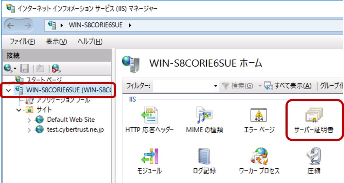
Task: Click the delete connection icon in 接続 toolbar
Action: click(56, 68)
